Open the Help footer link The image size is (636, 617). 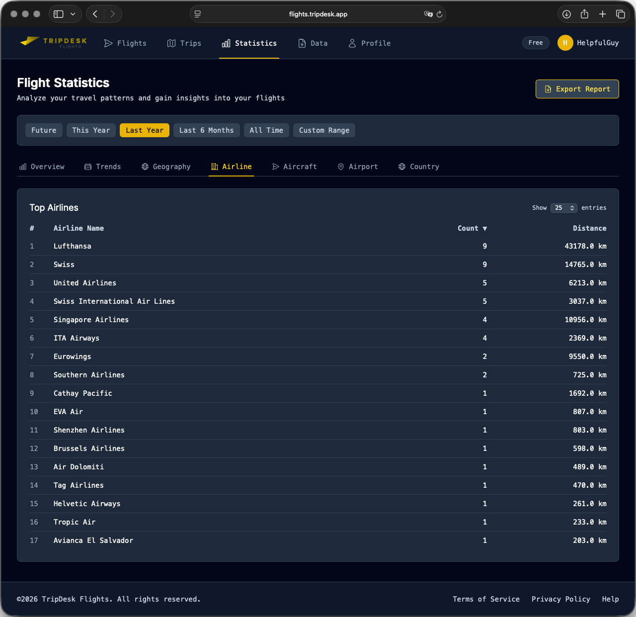point(610,599)
